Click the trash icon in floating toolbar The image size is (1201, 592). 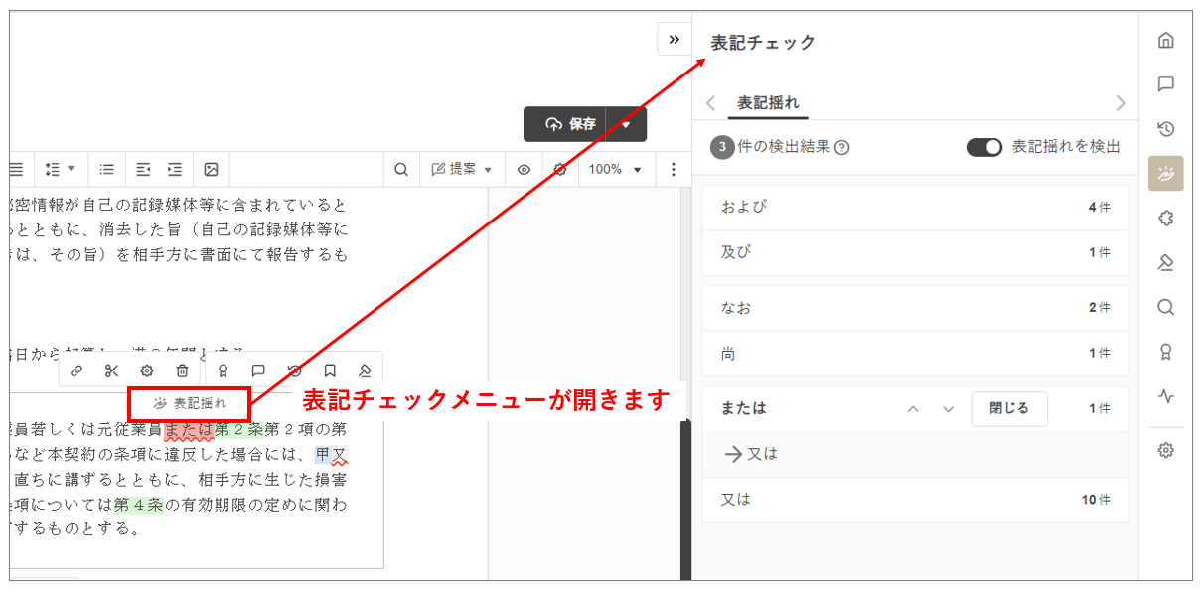[x=182, y=370]
